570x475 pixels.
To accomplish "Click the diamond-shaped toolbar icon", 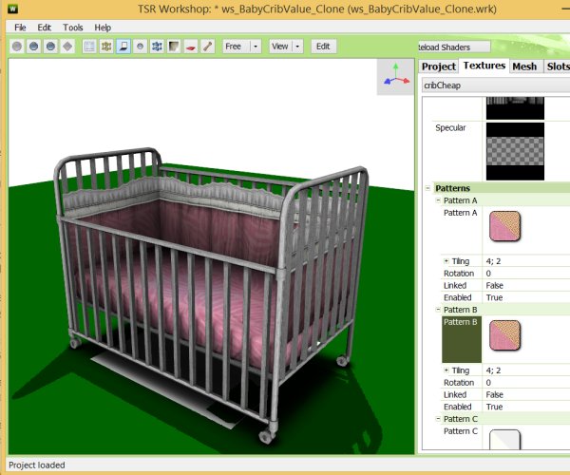I will tap(66, 46).
